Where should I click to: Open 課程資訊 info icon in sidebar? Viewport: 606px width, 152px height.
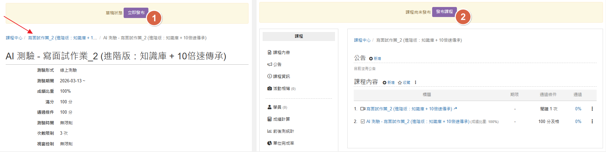(x=269, y=77)
